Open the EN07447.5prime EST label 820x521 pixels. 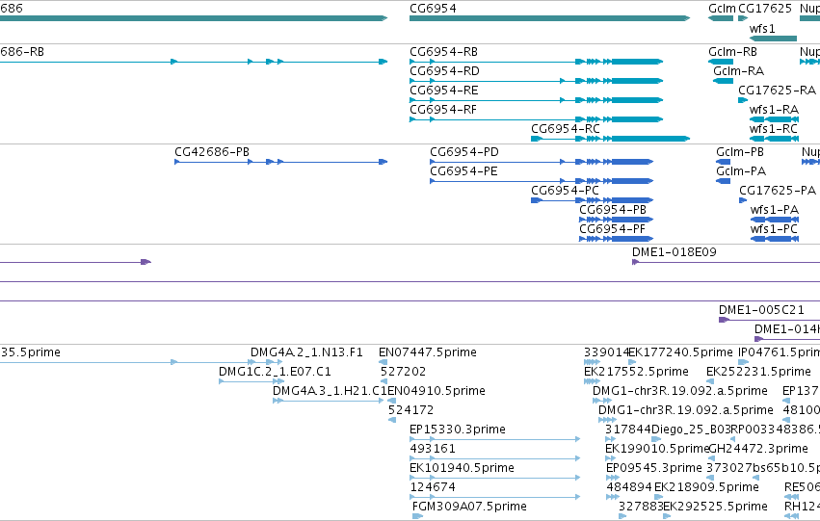point(428,352)
